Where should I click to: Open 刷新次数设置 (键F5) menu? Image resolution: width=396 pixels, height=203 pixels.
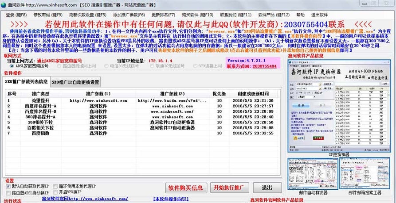(x=88, y=15)
